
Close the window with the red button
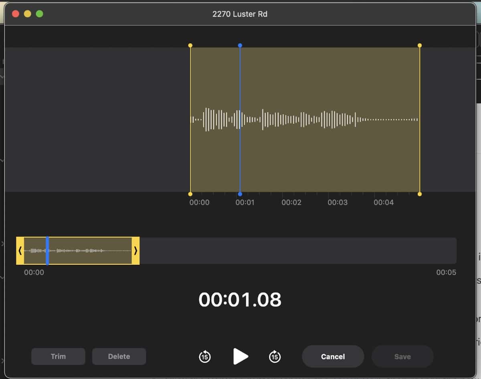(16, 14)
